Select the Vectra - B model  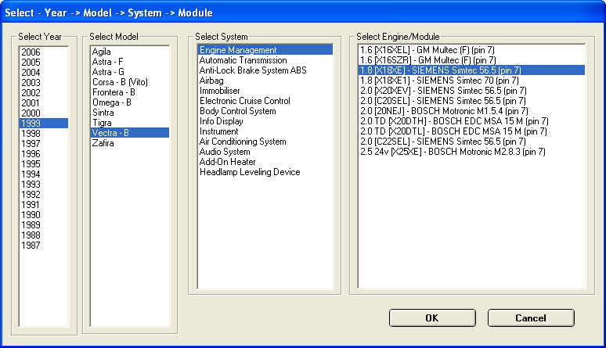click(x=130, y=133)
